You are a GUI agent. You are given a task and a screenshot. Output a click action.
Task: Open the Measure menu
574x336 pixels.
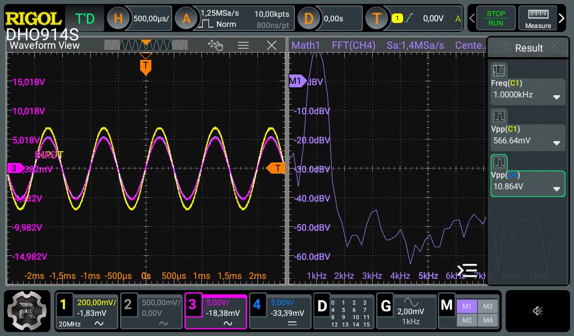[x=538, y=18]
